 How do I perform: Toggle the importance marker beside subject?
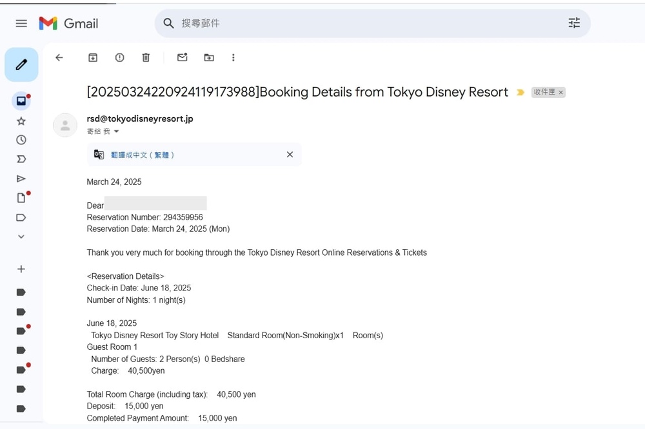[521, 93]
